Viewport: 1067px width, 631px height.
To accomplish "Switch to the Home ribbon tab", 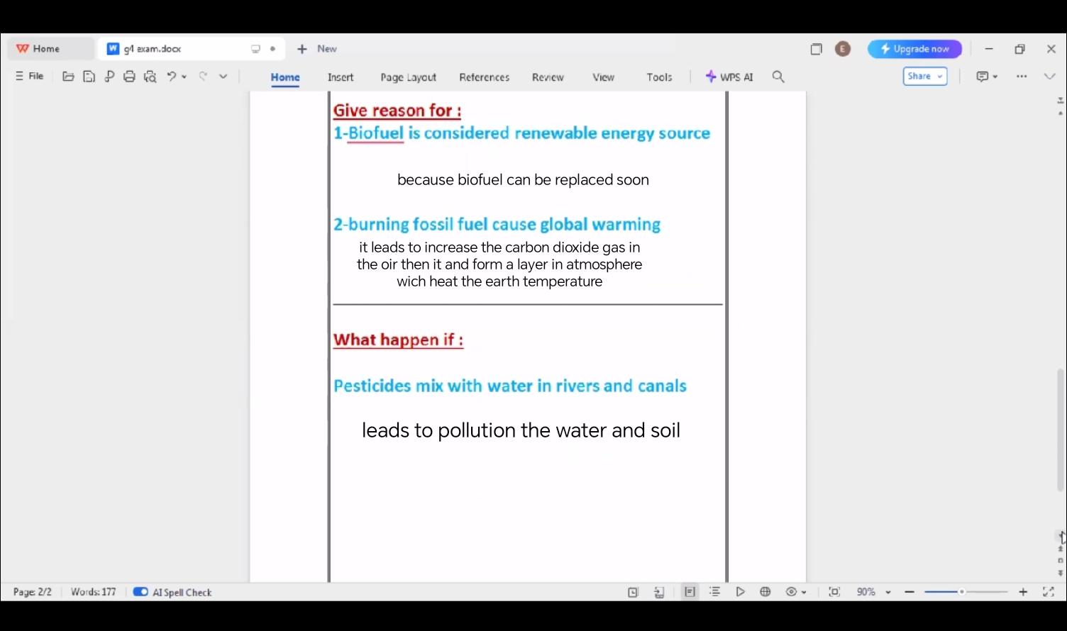I will click(285, 77).
